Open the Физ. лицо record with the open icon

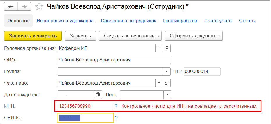coord(167,83)
